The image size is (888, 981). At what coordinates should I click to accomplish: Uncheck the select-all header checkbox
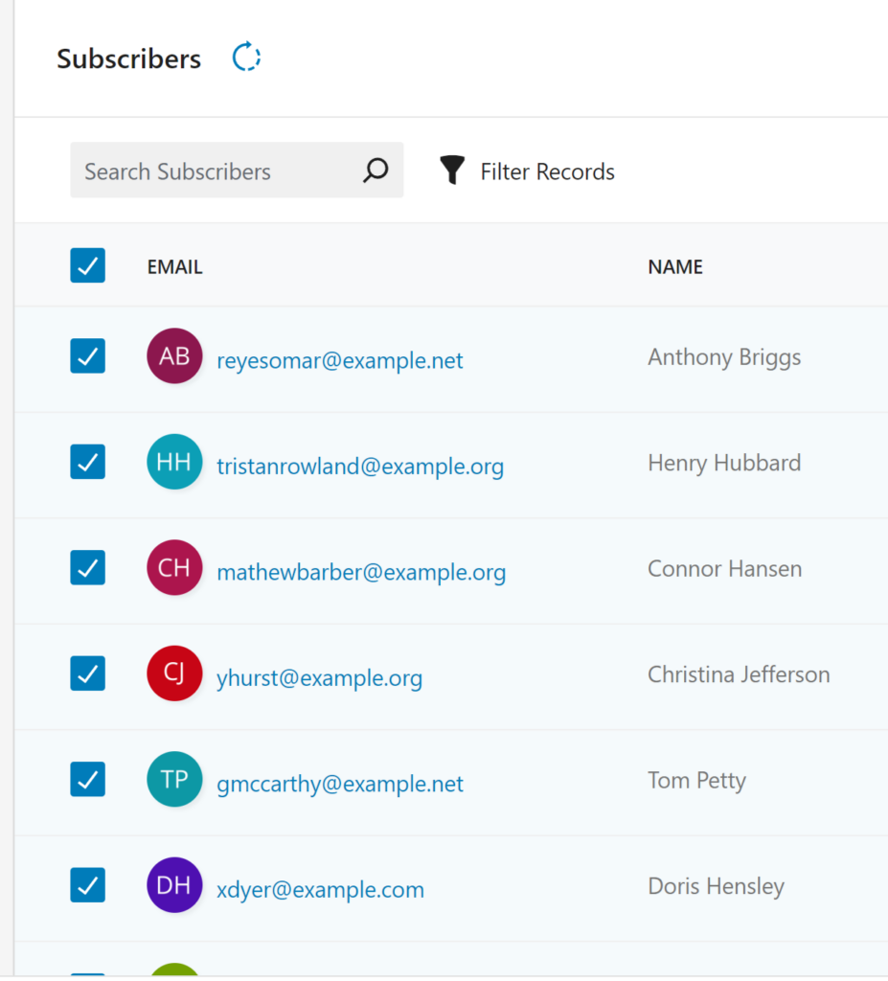pyautogui.click(x=87, y=265)
